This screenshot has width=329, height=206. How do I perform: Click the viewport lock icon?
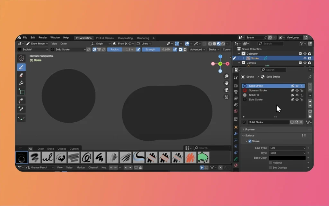pyautogui.click(x=227, y=97)
